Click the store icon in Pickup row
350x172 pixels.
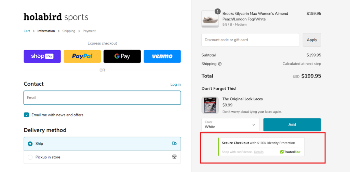click(174, 157)
